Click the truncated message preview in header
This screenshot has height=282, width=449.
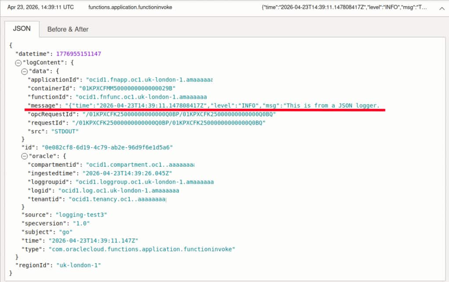(344, 7)
